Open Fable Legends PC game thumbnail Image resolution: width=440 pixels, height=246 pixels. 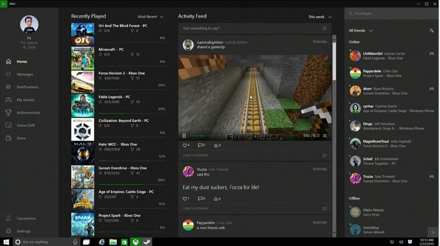[83, 105]
